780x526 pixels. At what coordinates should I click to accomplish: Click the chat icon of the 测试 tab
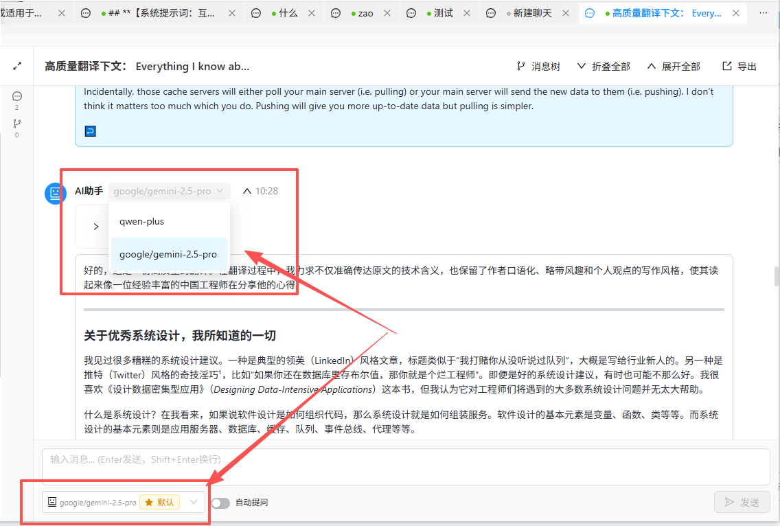411,14
